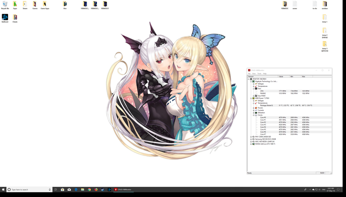Focus the Type here to search box
The height and width of the screenshot is (197, 346).
(29, 189)
